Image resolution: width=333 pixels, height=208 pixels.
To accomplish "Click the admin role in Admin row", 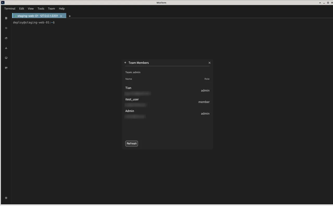I will pyautogui.click(x=205, y=113).
